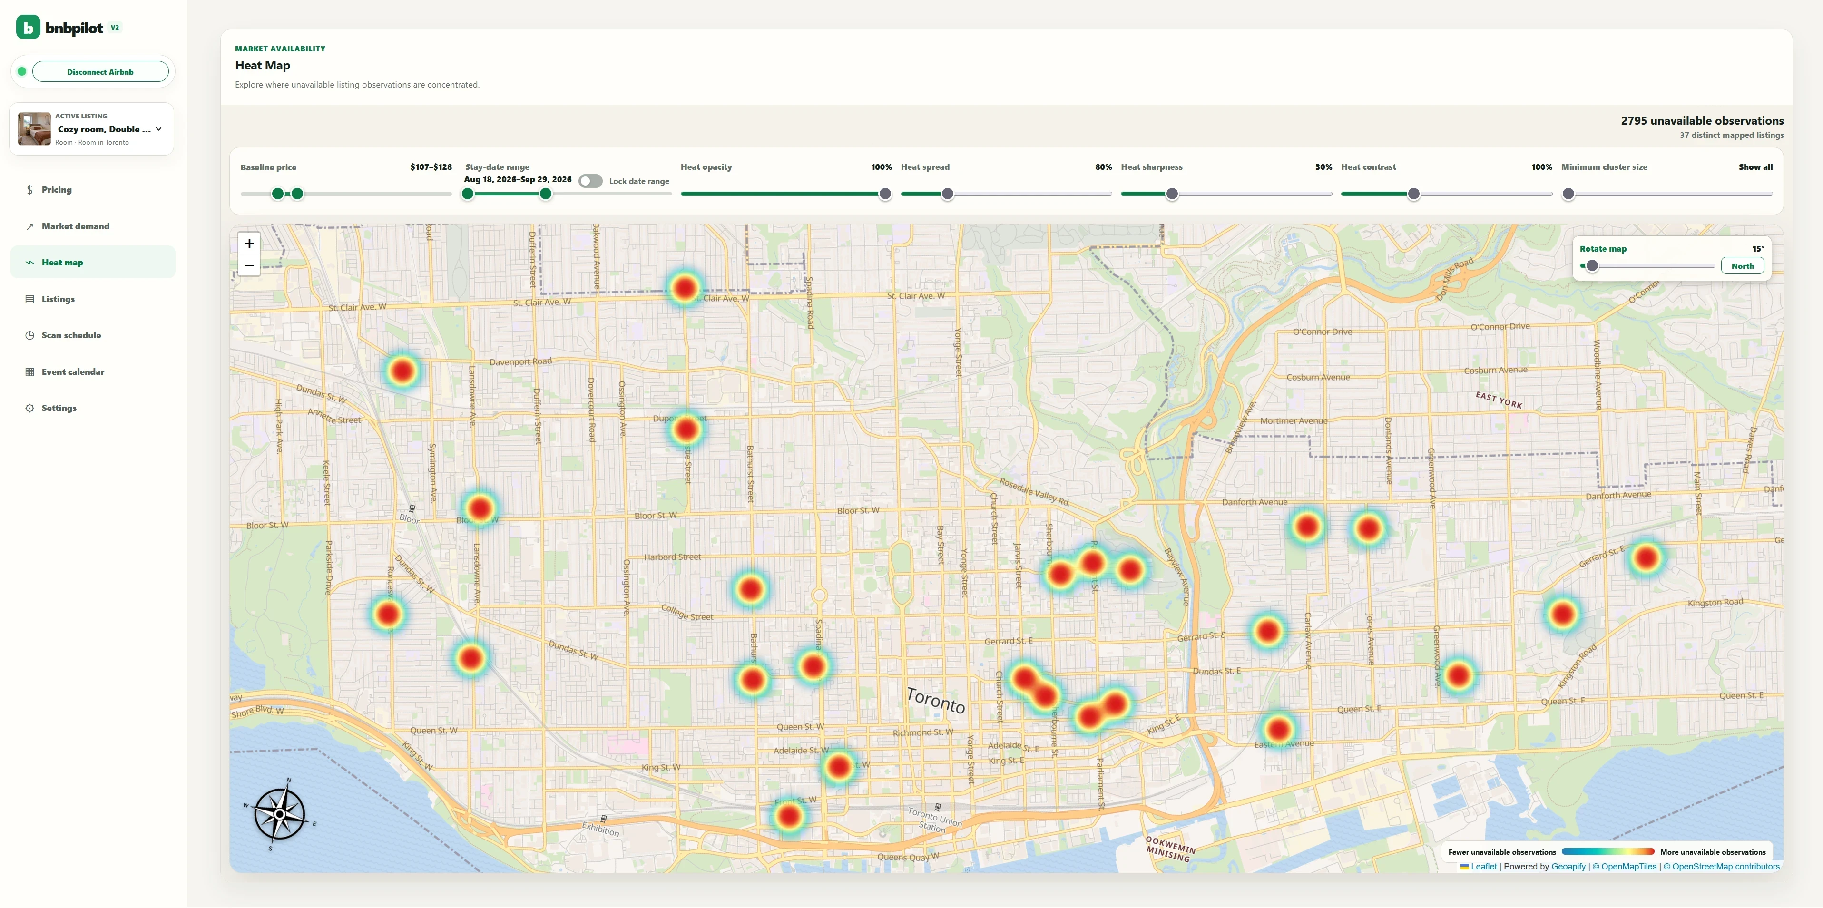
Task: Click the Bloor station transit icon
Action: tap(412, 508)
